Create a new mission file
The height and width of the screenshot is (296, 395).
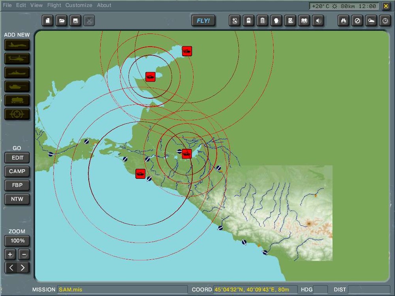click(x=47, y=21)
